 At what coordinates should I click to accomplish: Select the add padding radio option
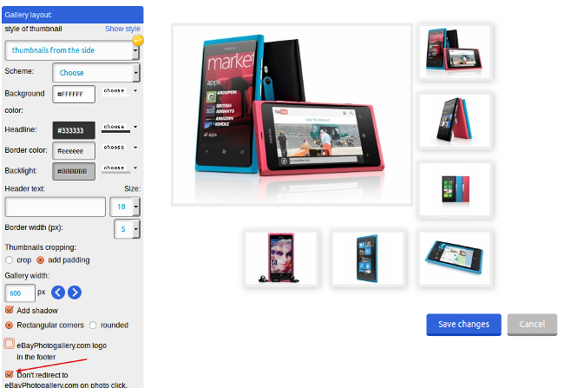click(x=41, y=260)
